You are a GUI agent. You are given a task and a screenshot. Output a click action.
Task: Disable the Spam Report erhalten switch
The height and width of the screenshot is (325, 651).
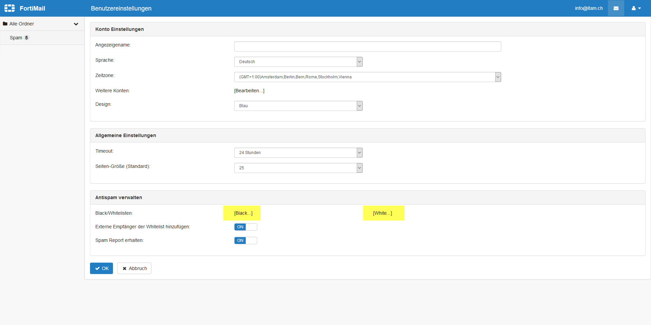click(x=245, y=241)
